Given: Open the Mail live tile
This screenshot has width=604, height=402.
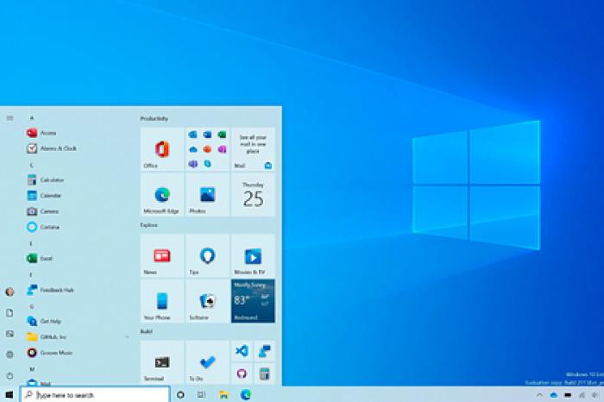Looking at the screenshot, I should (253, 149).
